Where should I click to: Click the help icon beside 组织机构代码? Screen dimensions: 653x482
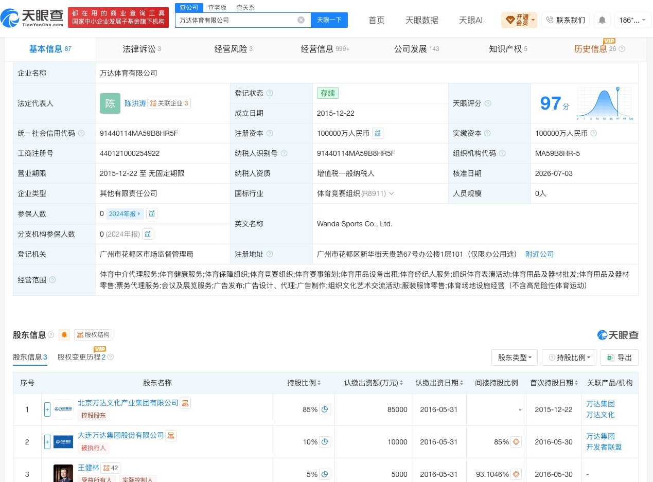(502, 153)
